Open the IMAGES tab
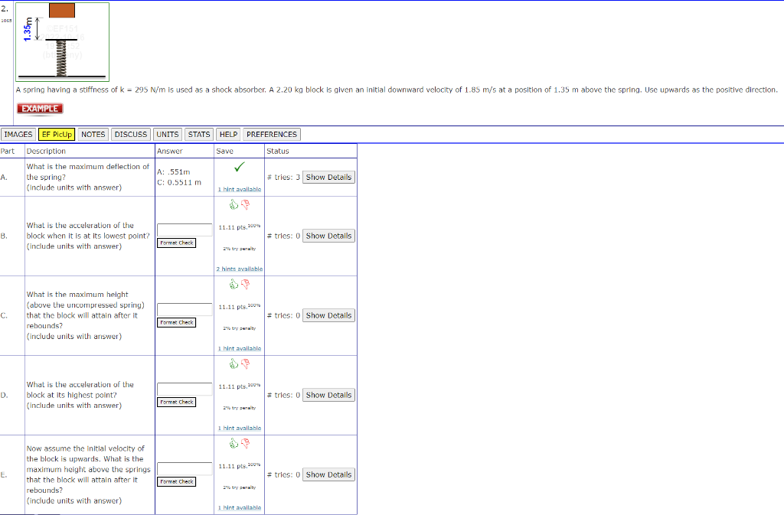 pos(18,135)
